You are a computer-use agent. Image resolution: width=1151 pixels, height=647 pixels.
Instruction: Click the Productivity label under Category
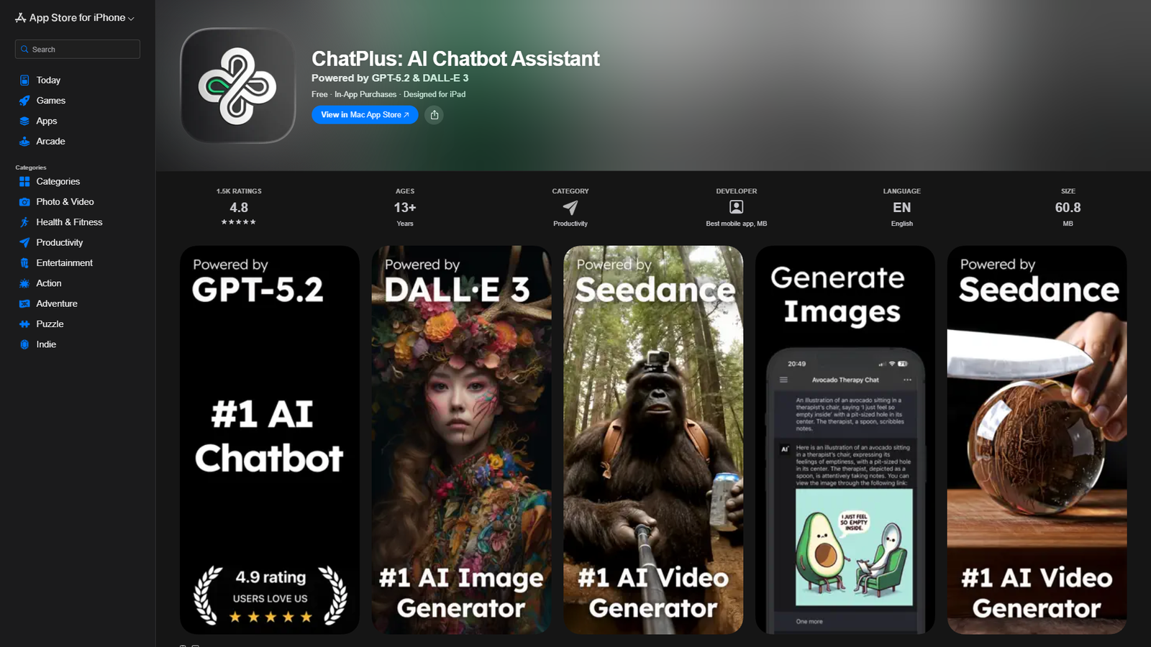pos(570,224)
